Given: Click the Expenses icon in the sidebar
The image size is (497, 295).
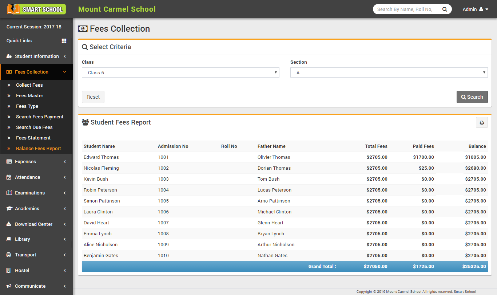Looking at the screenshot, I should [8, 161].
